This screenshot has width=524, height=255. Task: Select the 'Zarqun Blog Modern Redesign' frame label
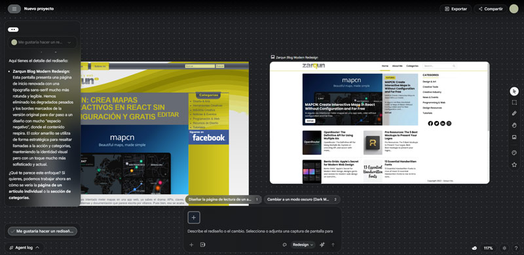(297, 58)
